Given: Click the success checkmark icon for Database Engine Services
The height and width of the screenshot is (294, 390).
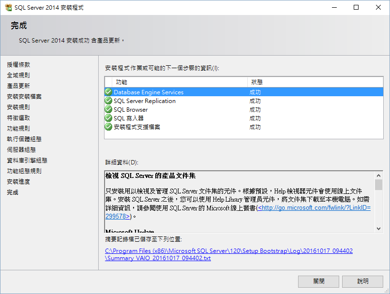Looking at the screenshot, I should [x=108, y=92].
